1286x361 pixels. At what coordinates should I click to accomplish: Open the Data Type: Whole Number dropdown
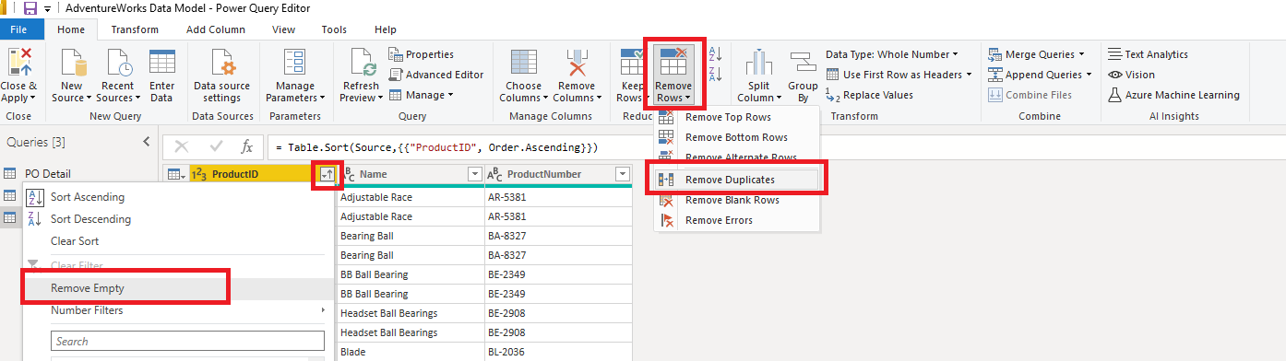(x=892, y=54)
